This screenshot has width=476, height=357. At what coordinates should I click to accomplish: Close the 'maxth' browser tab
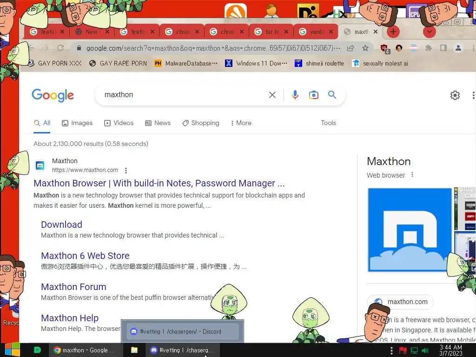376,32
